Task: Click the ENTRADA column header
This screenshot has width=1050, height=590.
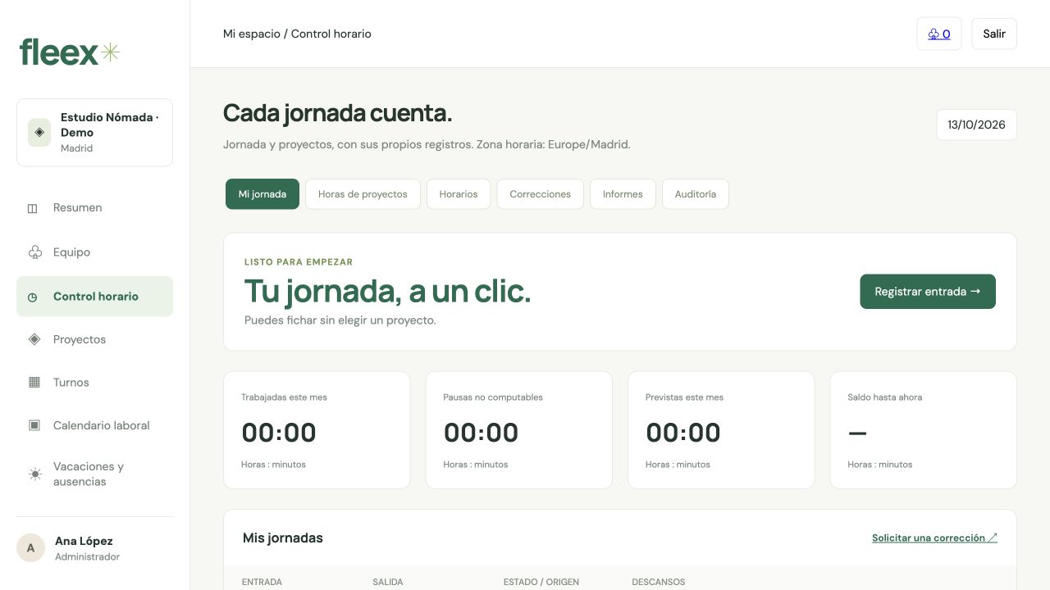Action: pos(262,582)
